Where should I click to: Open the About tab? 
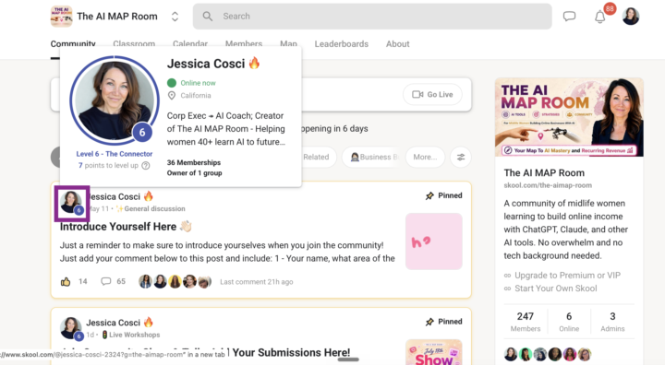pos(397,44)
